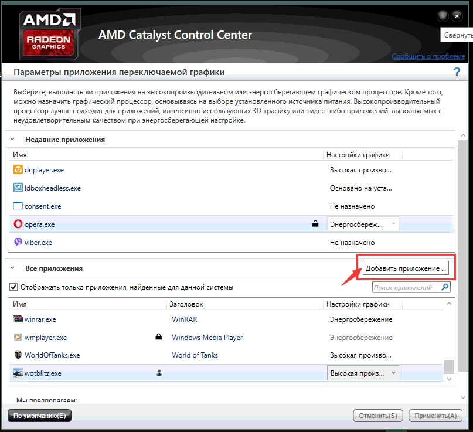Click the dnplayer.exe application icon
The image size is (473, 432).
point(18,170)
